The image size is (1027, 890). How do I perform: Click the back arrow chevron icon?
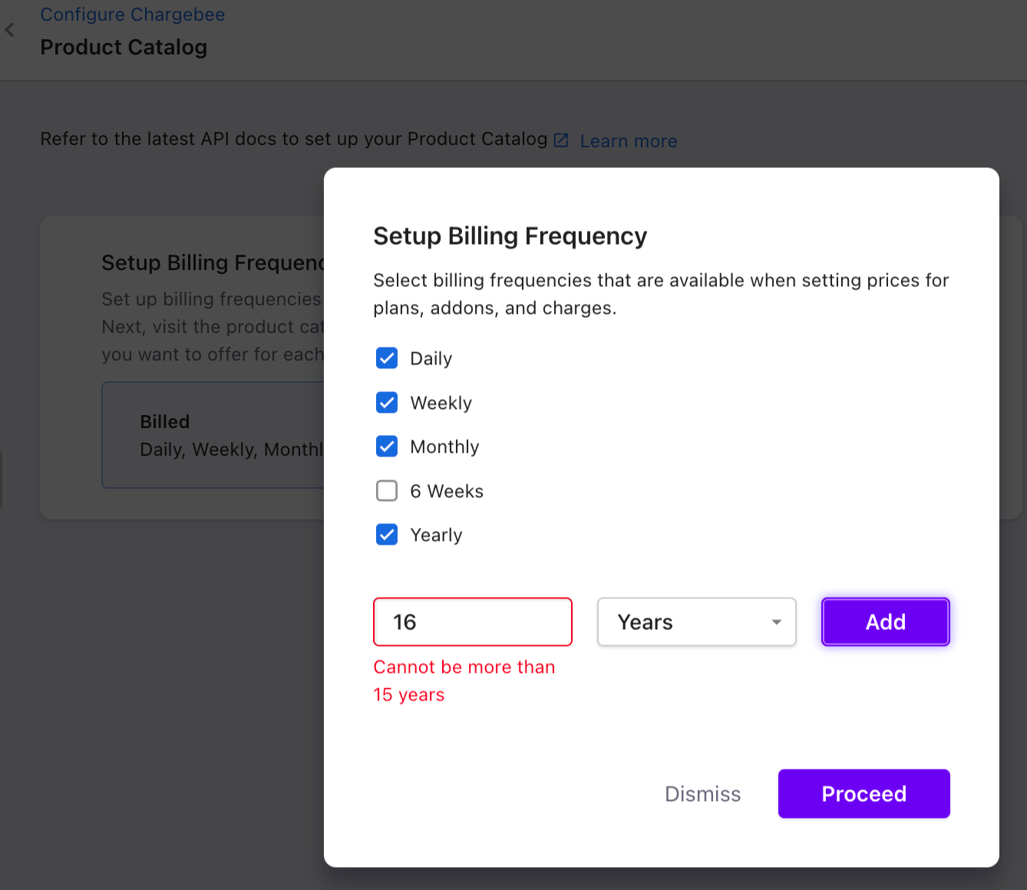10,30
